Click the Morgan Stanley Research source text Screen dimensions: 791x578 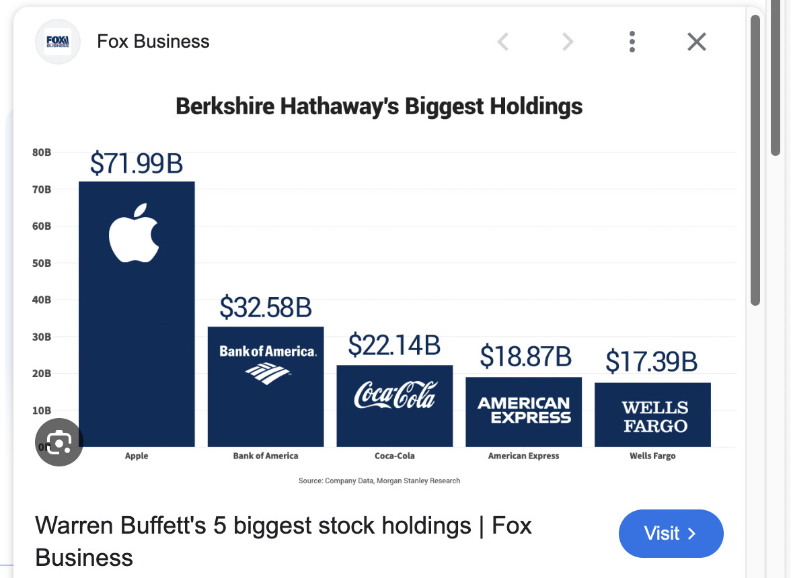pos(417,481)
